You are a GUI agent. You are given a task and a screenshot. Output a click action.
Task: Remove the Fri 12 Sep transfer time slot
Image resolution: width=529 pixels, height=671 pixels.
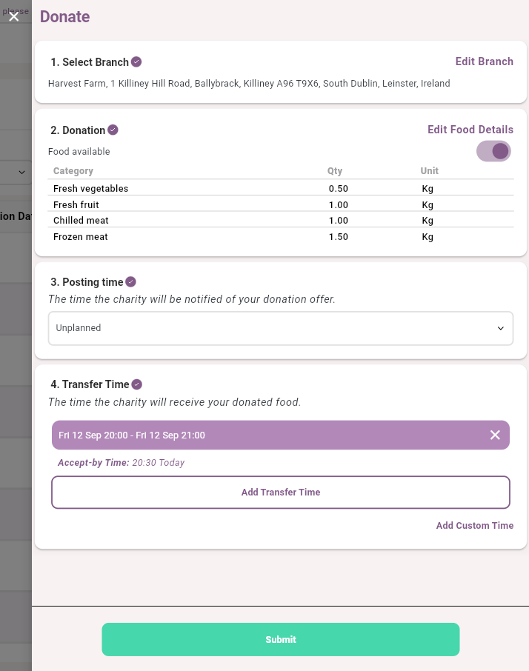(x=495, y=435)
